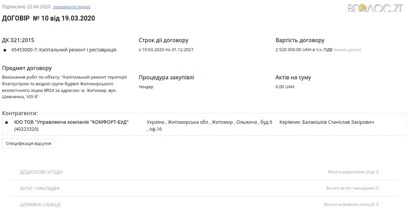Click the "(немає даних)" note
Viewport: 407px width, 211px height.
point(347,50)
